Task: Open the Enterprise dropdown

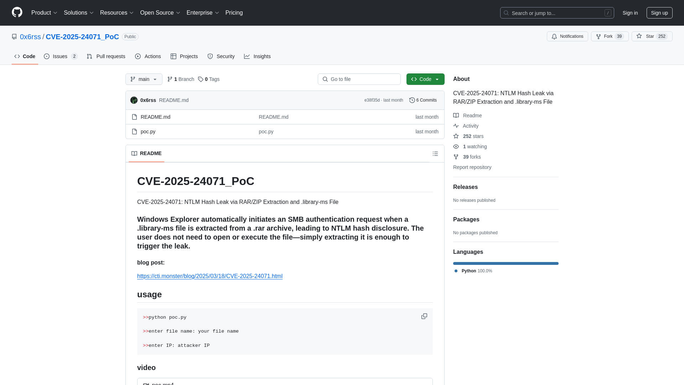Action: pos(202,13)
